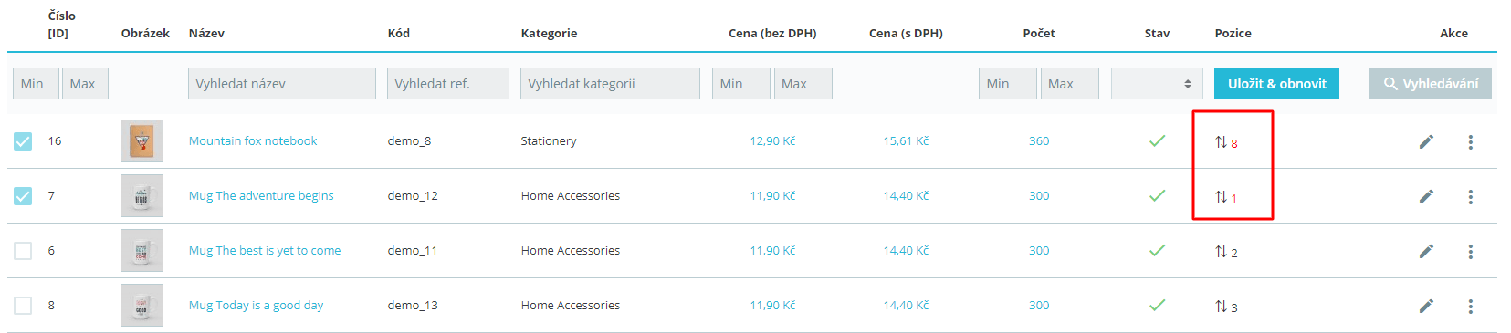The width and height of the screenshot is (1511, 333).
Task: Open three-dot menu for Mug Today is a good day
Action: click(x=1470, y=306)
